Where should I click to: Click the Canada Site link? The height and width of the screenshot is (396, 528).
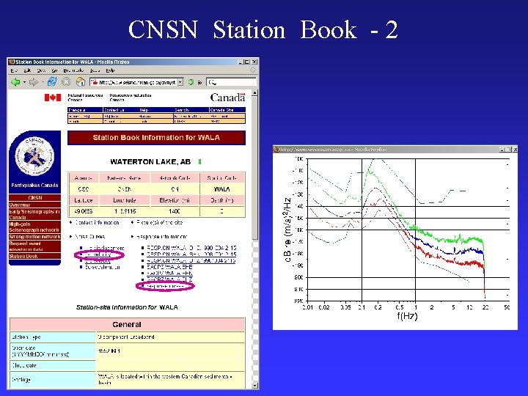pos(221,110)
